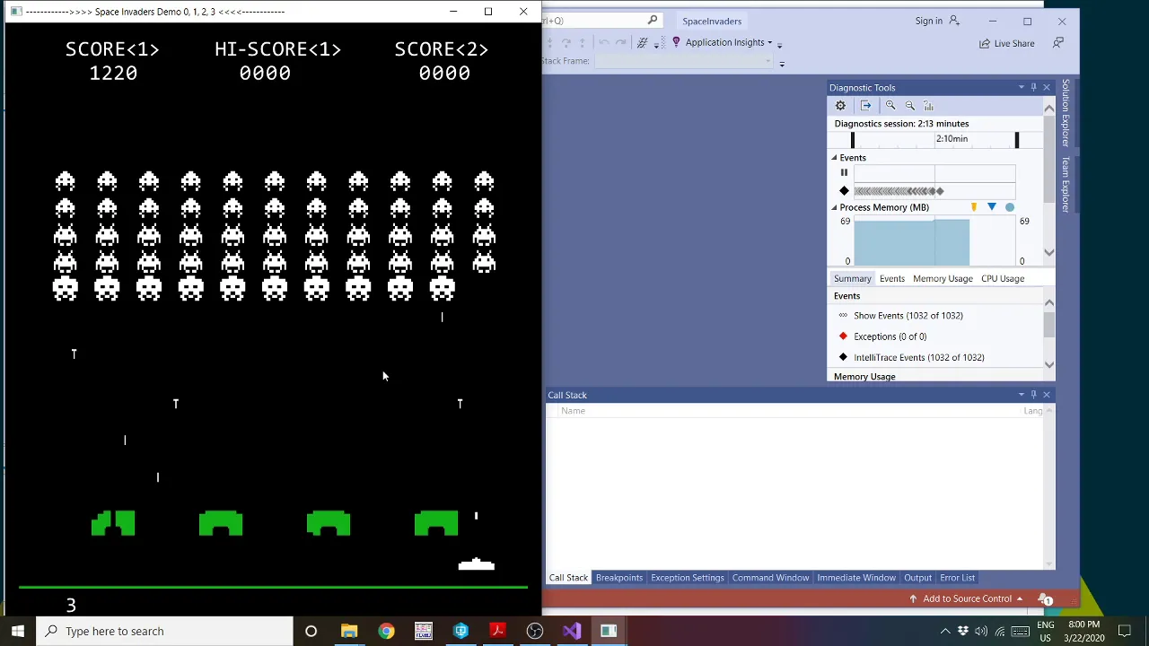Open Adobe Acrobat from the taskbar
Screen dimensions: 1149x646
(x=497, y=631)
